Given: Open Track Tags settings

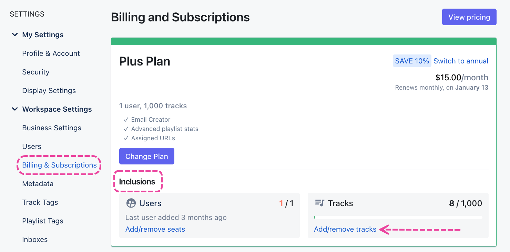Looking at the screenshot, I should coord(40,202).
